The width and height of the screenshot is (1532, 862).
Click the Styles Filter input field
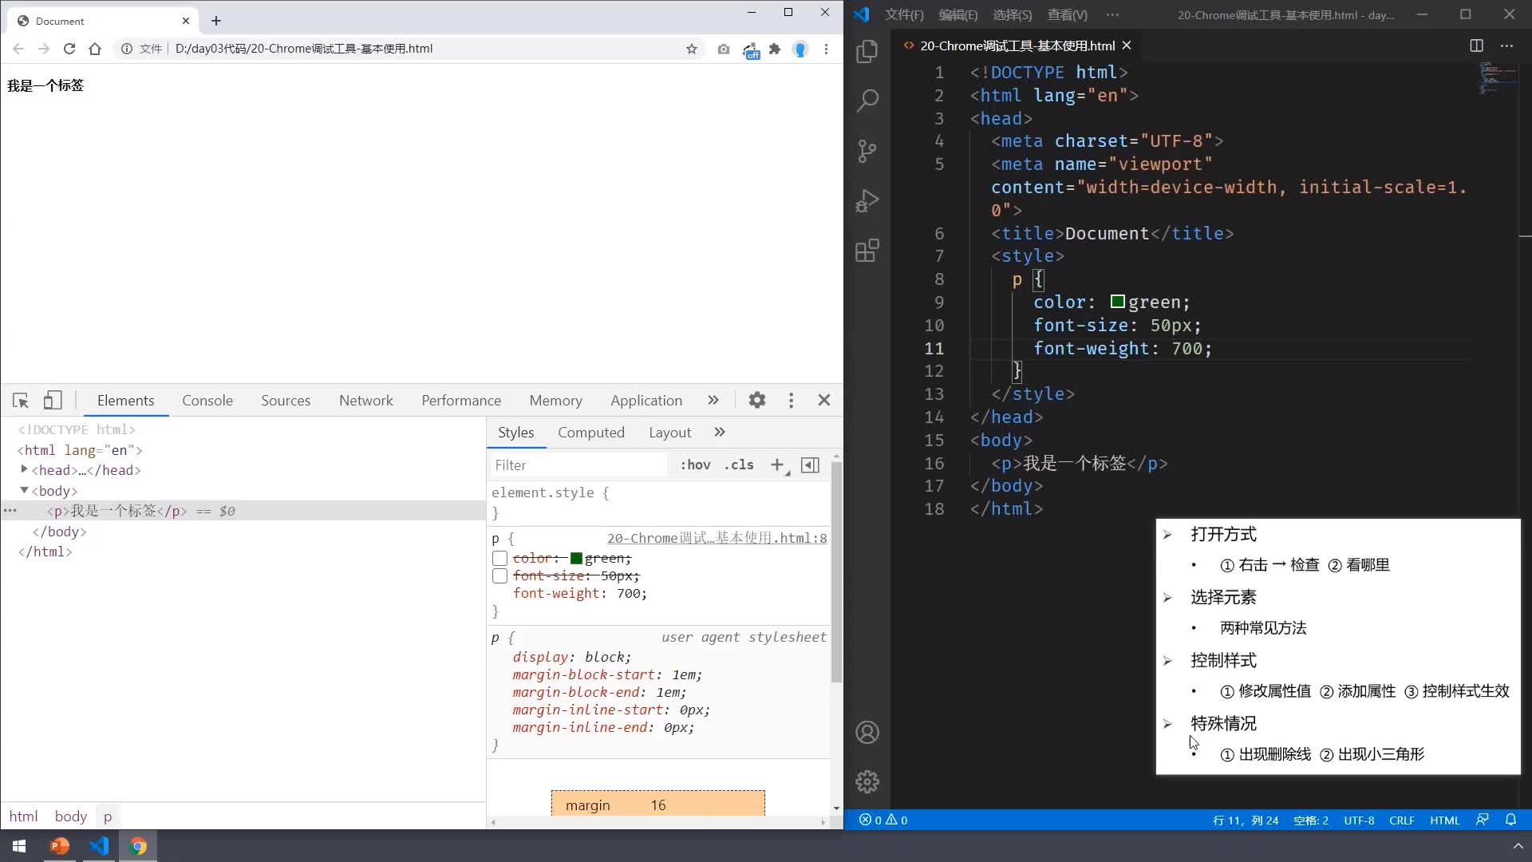pos(578,465)
